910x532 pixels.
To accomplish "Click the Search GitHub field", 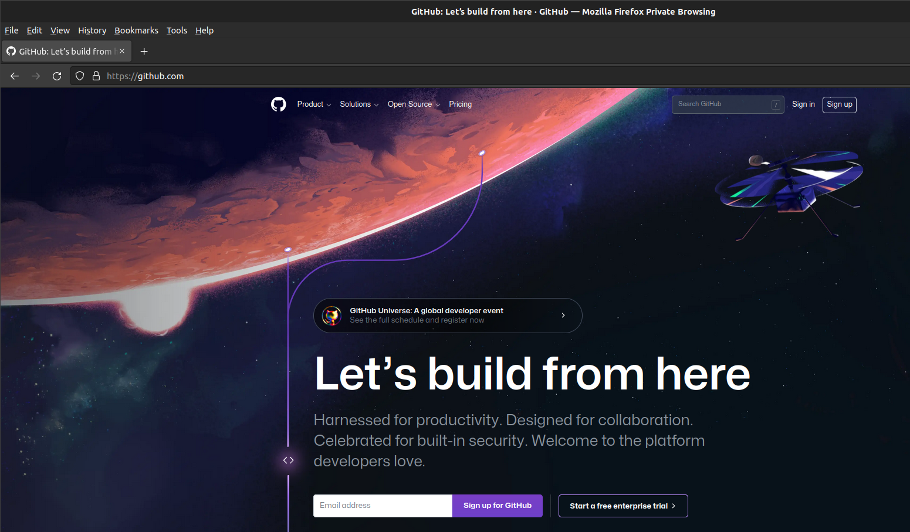I will (x=728, y=104).
